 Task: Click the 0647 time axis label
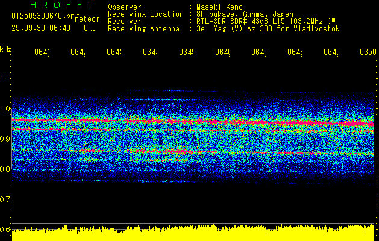click(x=259, y=52)
